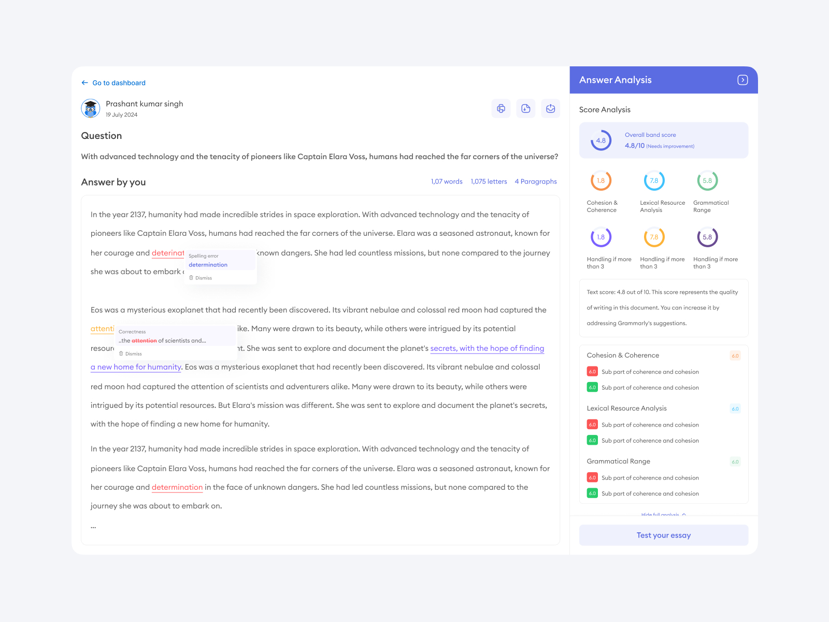
Task: Dismiss the spelling error suggestion
Action: coord(201,278)
